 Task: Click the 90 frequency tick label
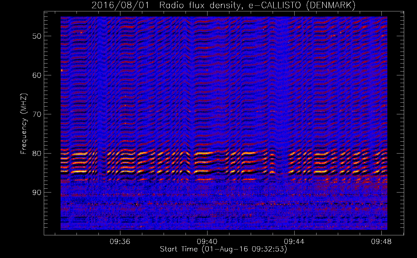pyautogui.click(x=37, y=192)
